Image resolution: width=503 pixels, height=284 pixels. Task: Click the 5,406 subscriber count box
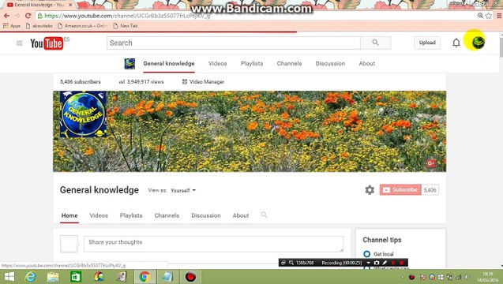(430, 190)
